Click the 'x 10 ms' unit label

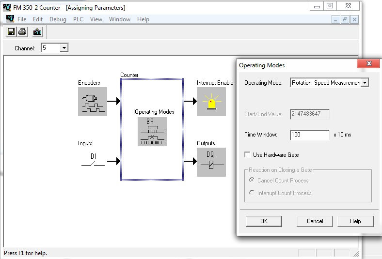tap(342, 135)
